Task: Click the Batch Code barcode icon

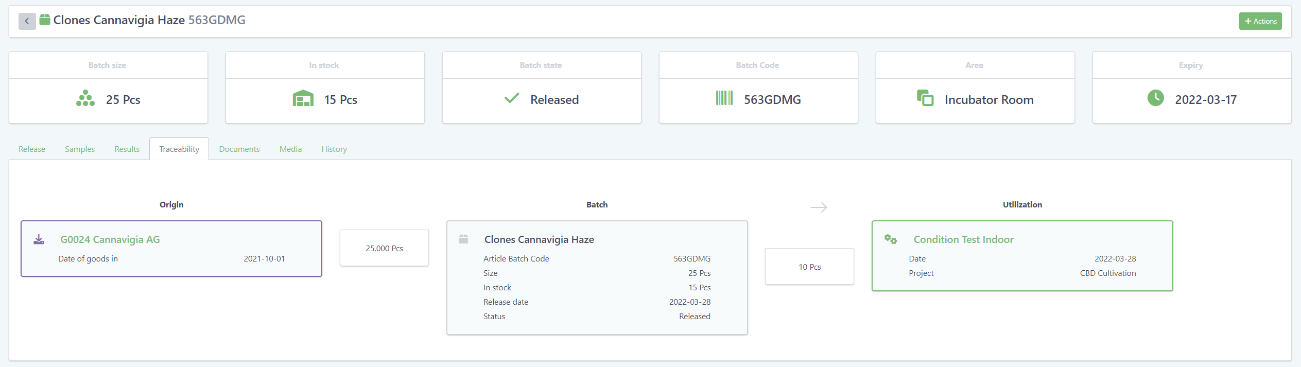Action: point(724,98)
